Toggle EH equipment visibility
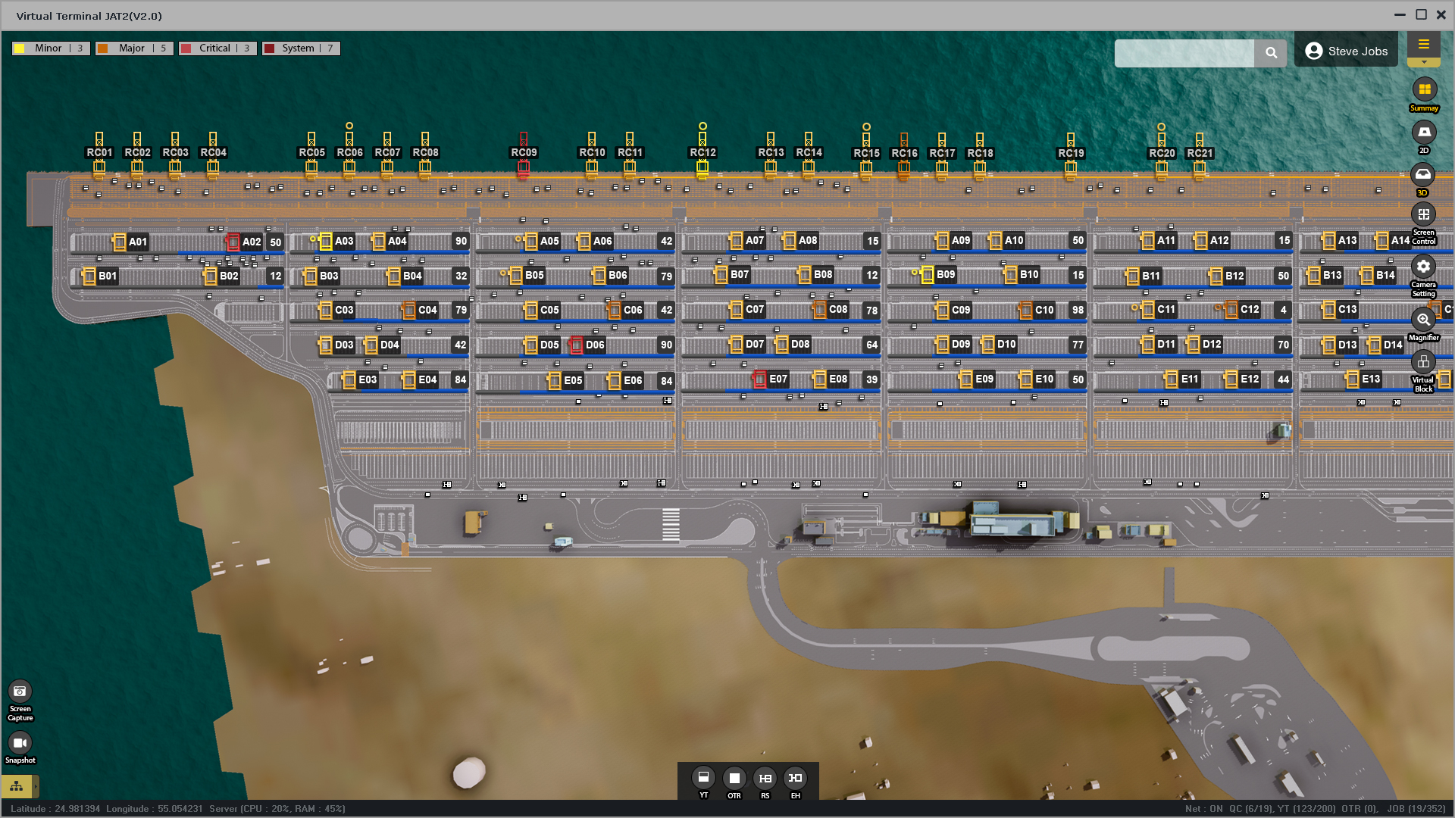This screenshot has width=1455, height=818. click(x=795, y=778)
